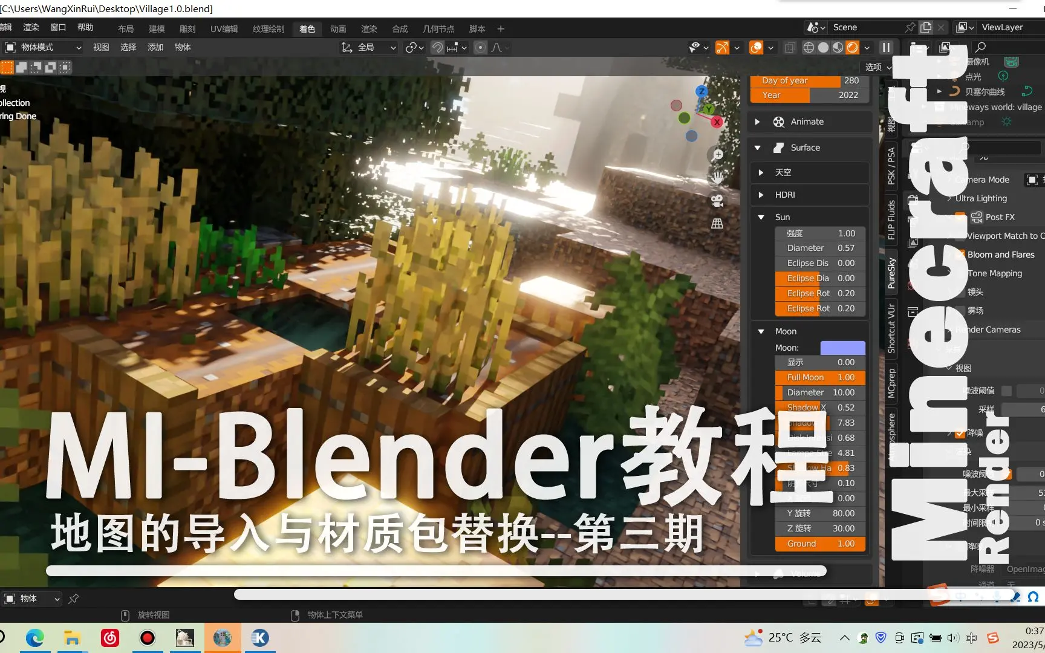Click the pause render preview button

pos(886,47)
